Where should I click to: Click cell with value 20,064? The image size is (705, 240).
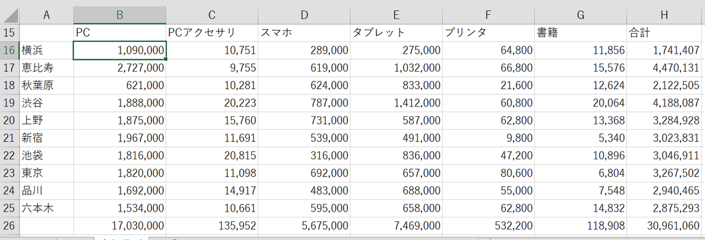[581, 103]
